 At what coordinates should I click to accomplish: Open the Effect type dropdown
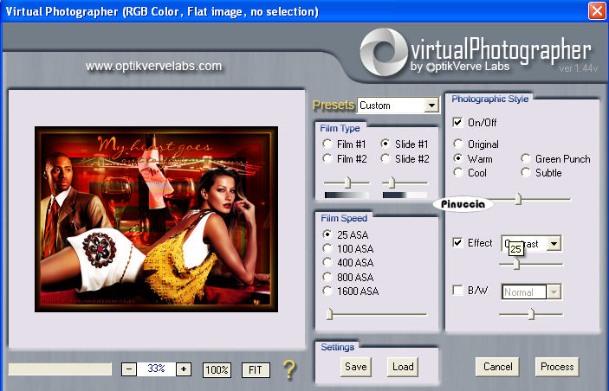point(554,243)
